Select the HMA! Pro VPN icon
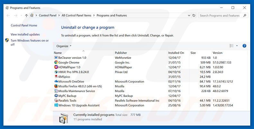 (56, 72)
